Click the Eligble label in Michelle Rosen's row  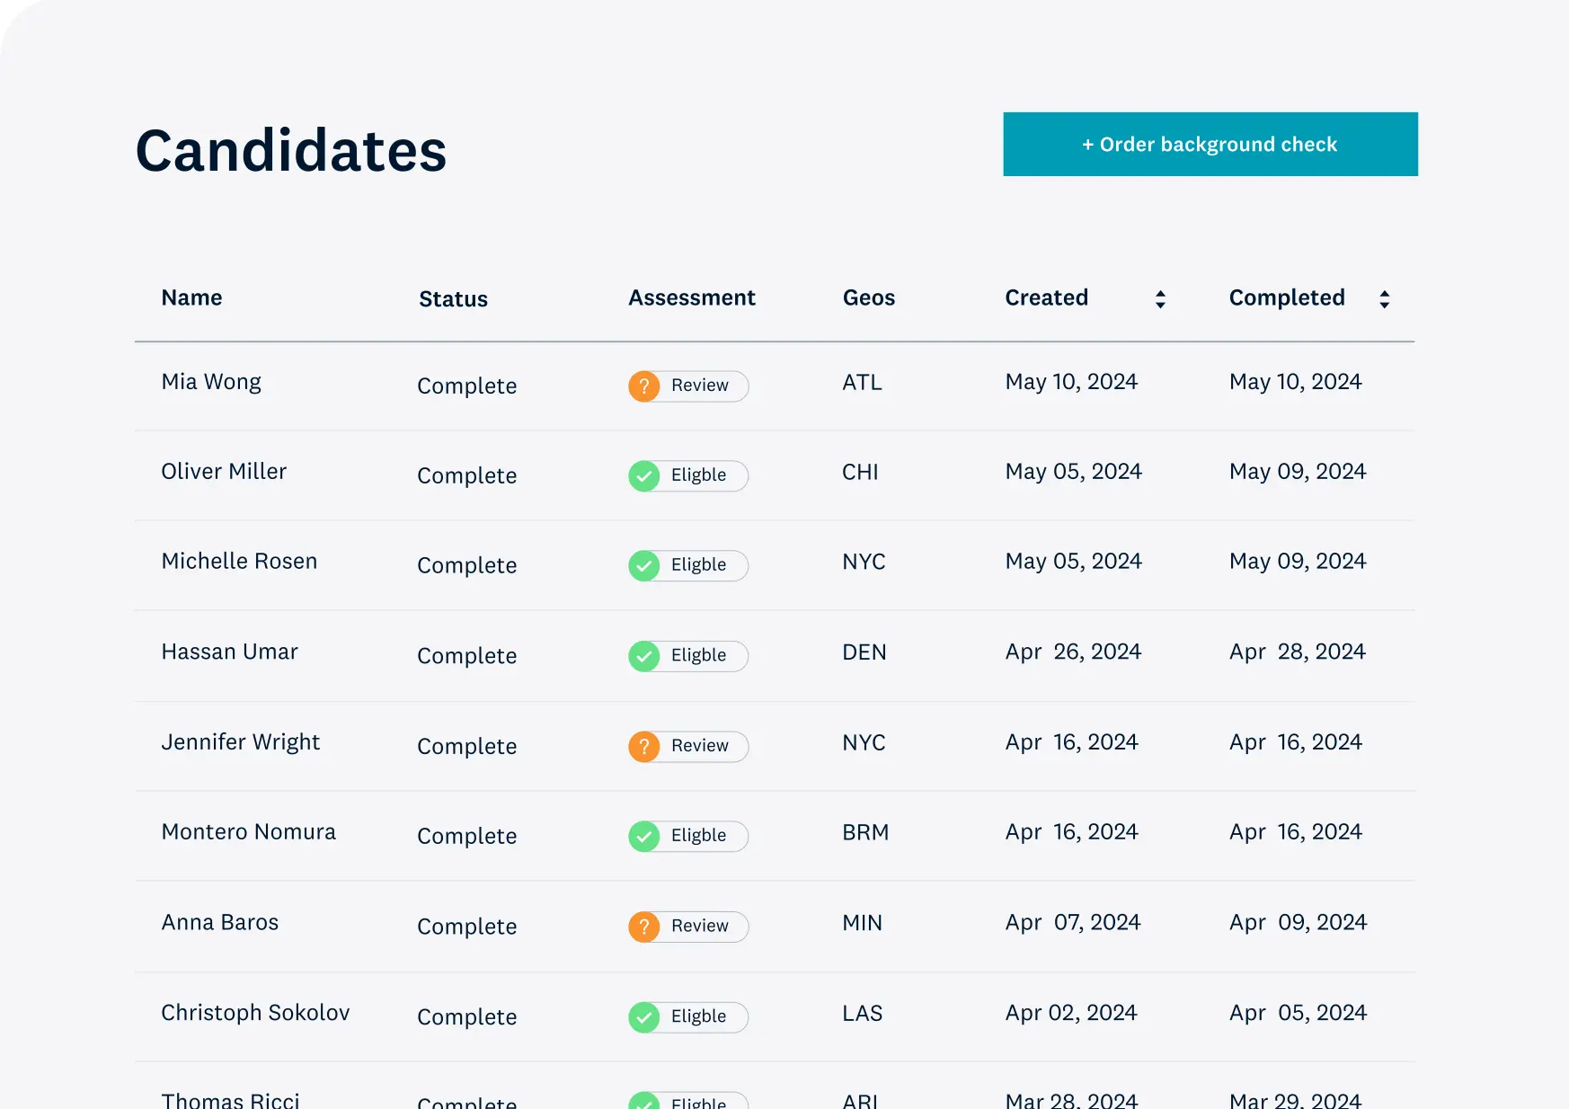click(x=698, y=565)
